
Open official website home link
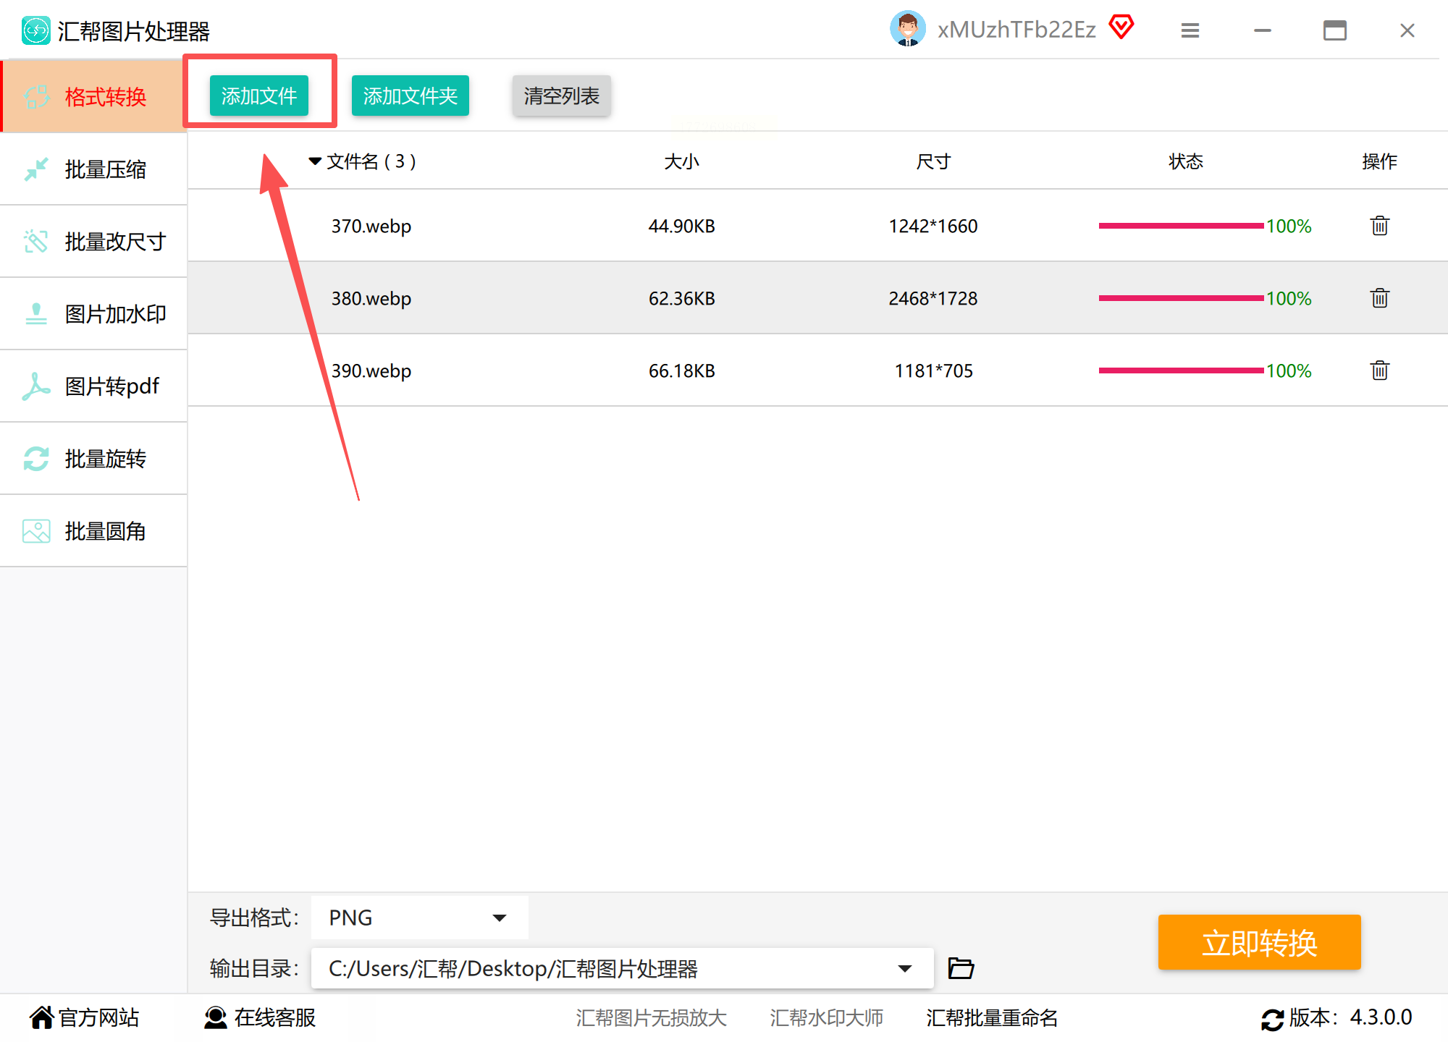84,1017
